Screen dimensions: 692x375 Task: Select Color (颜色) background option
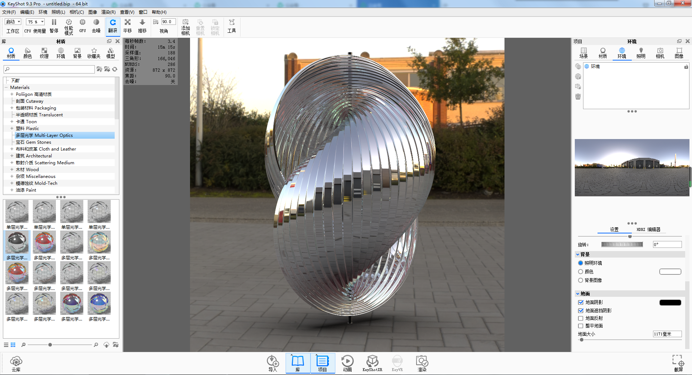click(581, 272)
